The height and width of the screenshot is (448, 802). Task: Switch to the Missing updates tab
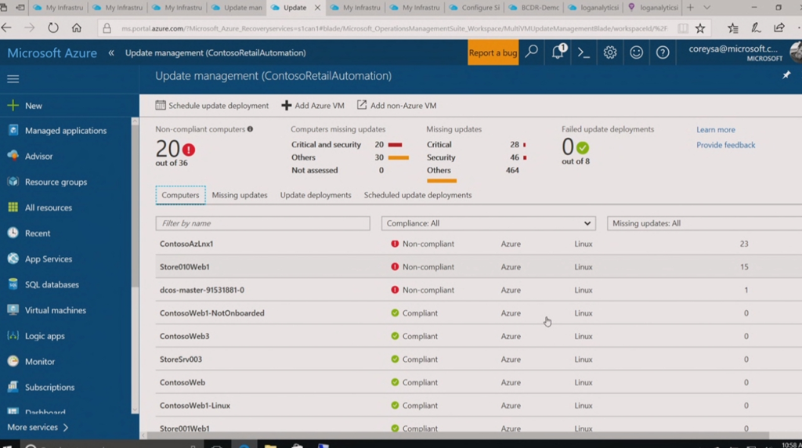239,195
